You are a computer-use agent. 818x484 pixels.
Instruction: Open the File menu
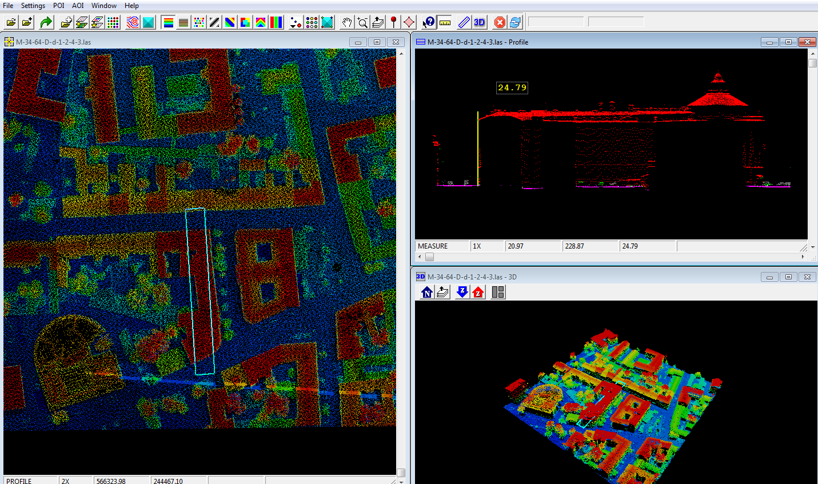(8, 6)
